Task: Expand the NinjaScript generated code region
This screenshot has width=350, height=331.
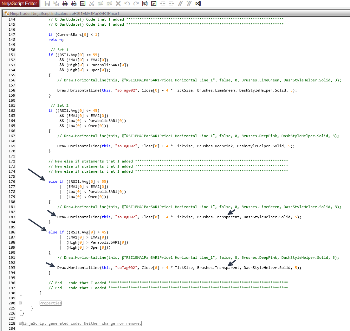Action: 20,323
